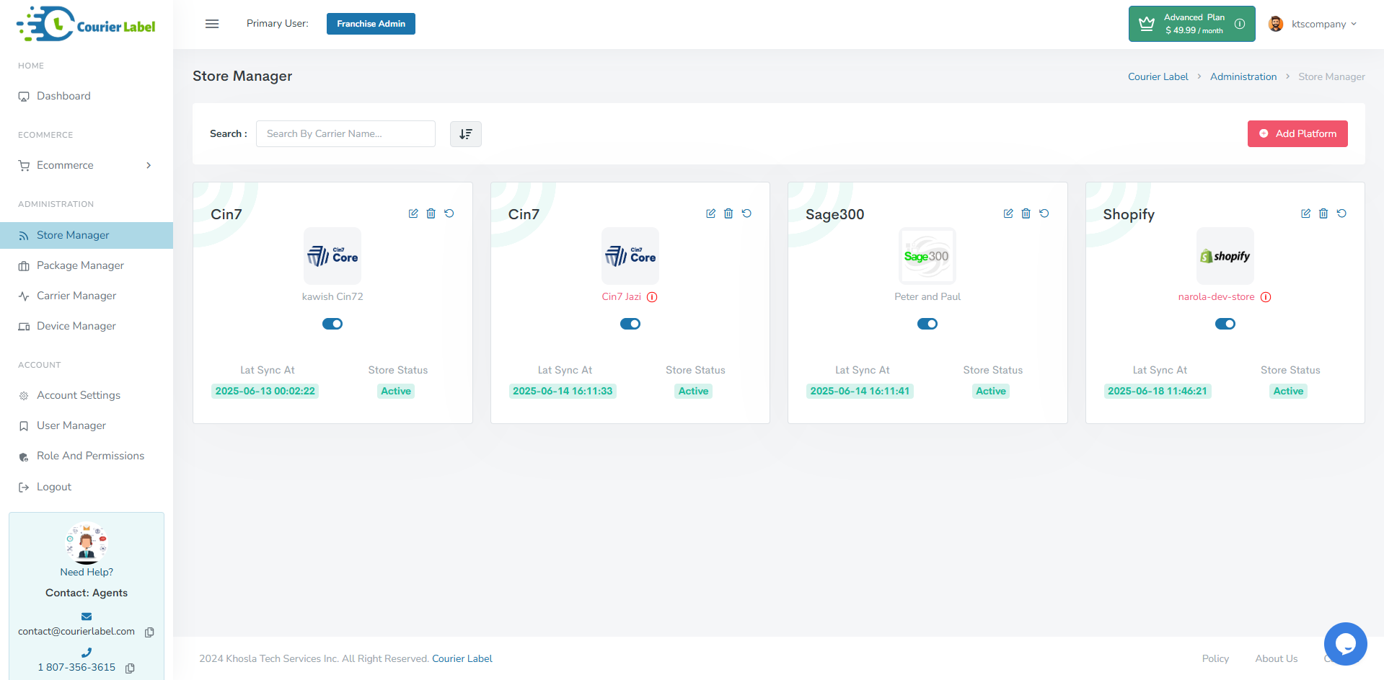This screenshot has height=680, width=1384.
Task: Open Role And Permissions
Action: tap(87, 456)
